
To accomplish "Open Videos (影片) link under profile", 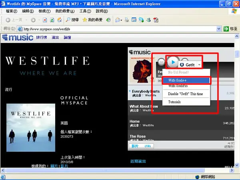I will tap(64, 166).
